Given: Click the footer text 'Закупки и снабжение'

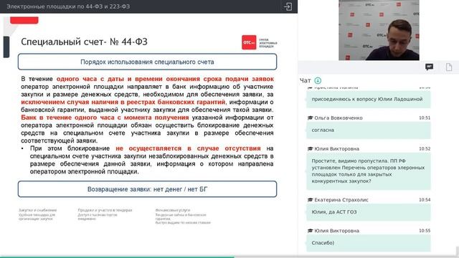Looking at the screenshot, I should click(x=38, y=210).
